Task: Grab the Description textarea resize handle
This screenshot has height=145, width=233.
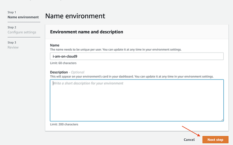Action: coord(222,120)
